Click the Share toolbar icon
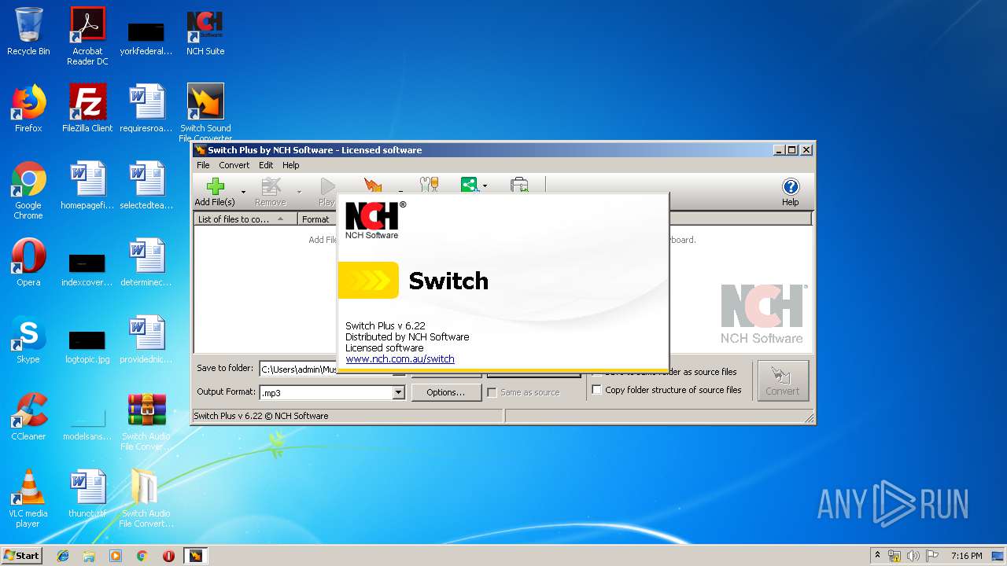 coord(469,185)
